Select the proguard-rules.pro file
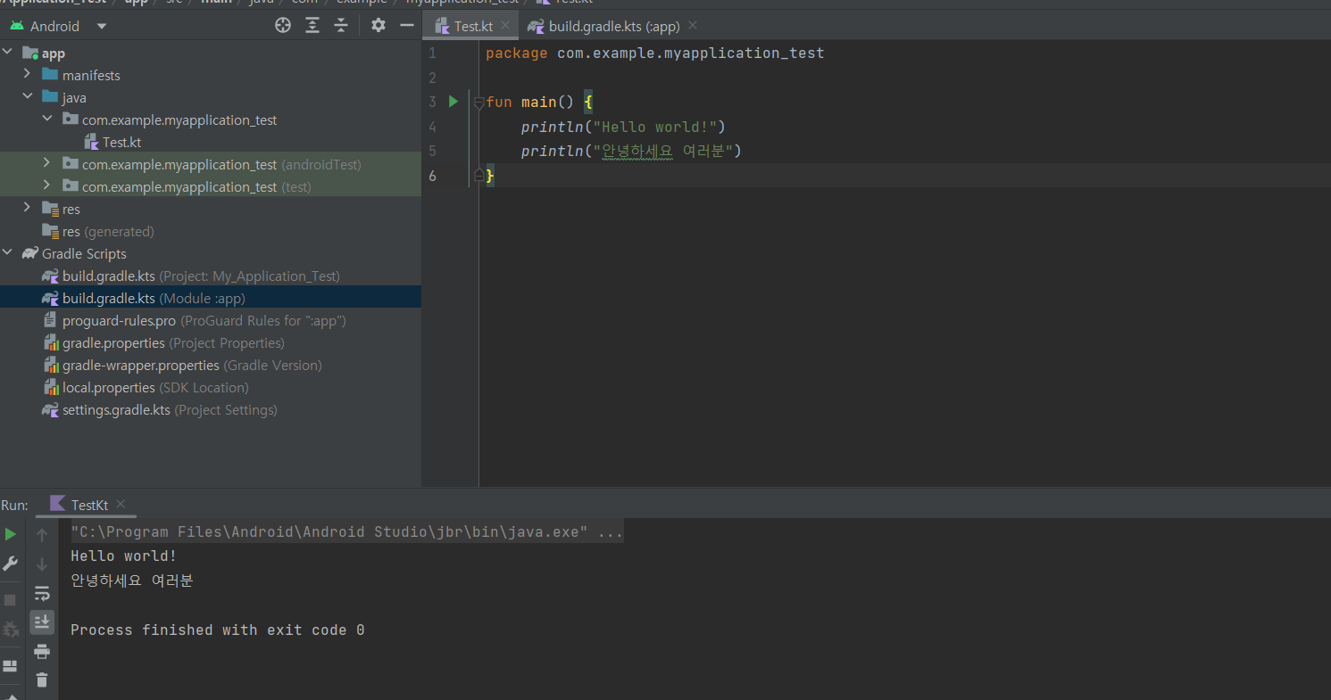Viewport: 1331px width, 700px height. 194,320
